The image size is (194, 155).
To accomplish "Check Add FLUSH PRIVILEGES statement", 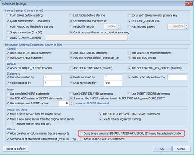I will coord(81,139).
